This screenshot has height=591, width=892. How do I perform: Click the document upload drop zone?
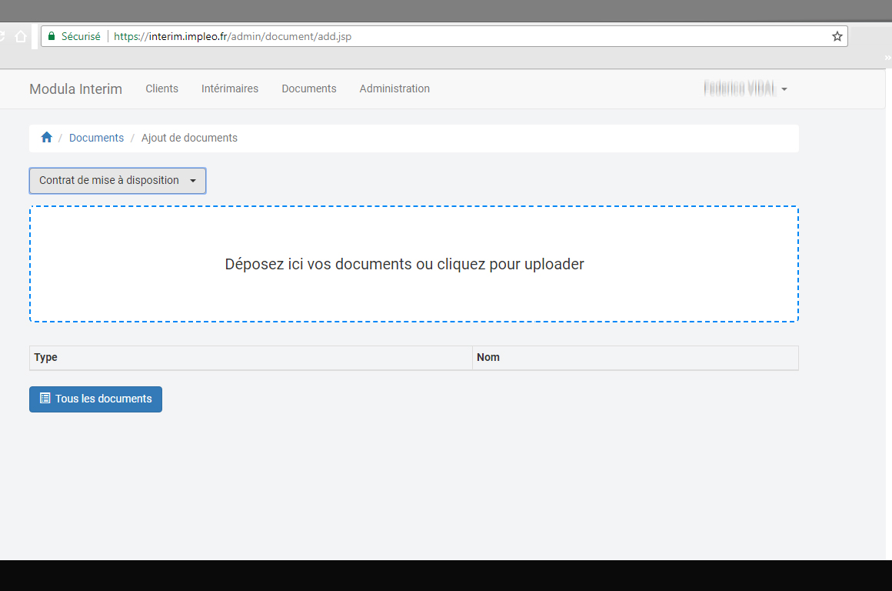414,264
